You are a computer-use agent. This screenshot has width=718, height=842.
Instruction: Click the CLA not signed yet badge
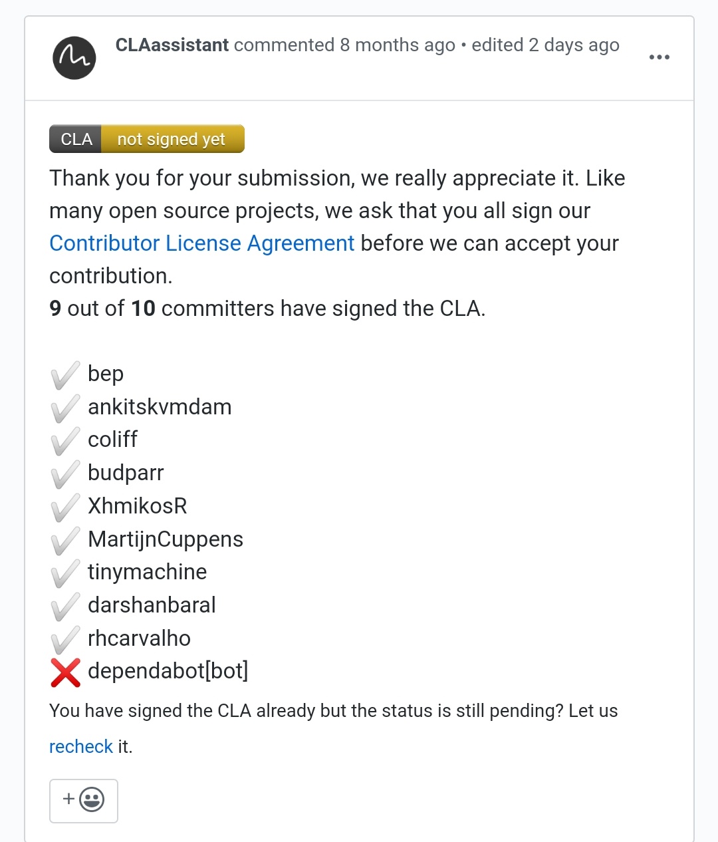(x=147, y=139)
